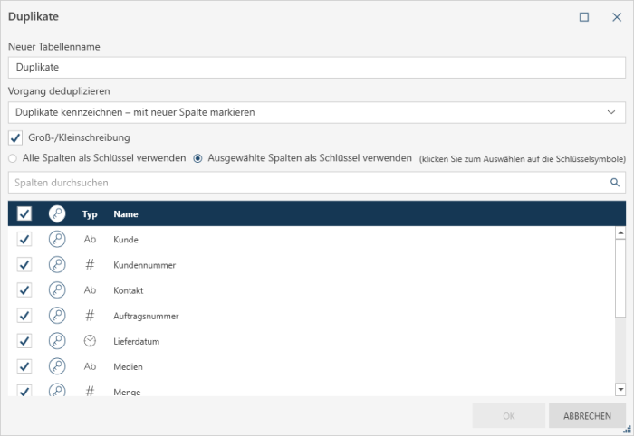Click into the Neuer Tabellenname field

(x=316, y=67)
